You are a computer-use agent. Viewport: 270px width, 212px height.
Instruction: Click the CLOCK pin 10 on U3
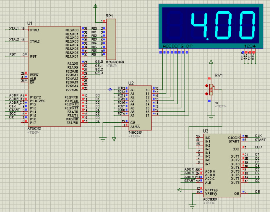(246, 136)
